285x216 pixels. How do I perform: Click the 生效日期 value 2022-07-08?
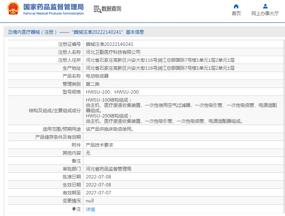point(98,185)
